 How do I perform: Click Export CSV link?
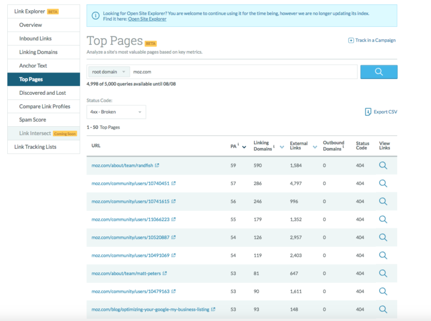(x=386, y=112)
